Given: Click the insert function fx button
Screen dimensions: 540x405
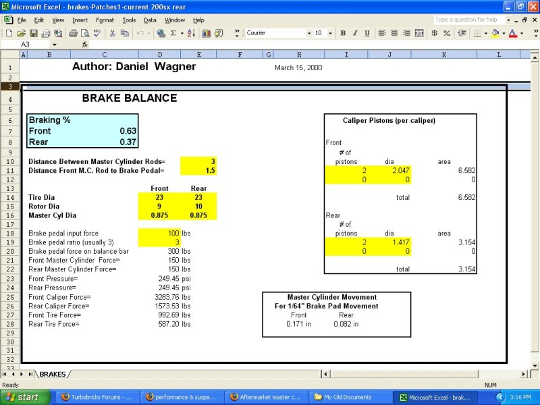Looking at the screenshot, I should (85, 45).
